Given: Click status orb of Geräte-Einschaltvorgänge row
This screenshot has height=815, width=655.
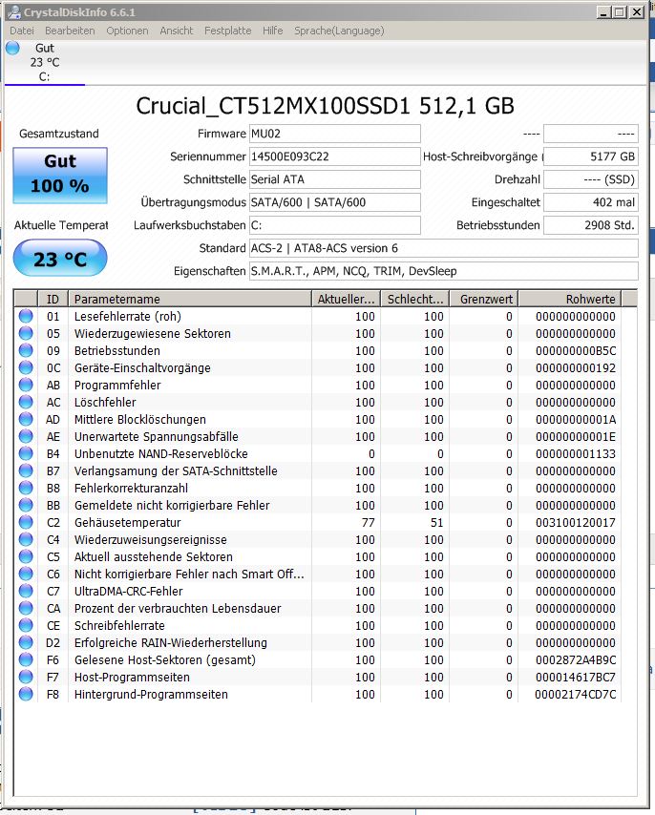Looking at the screenshot, I should click(26, 367).
